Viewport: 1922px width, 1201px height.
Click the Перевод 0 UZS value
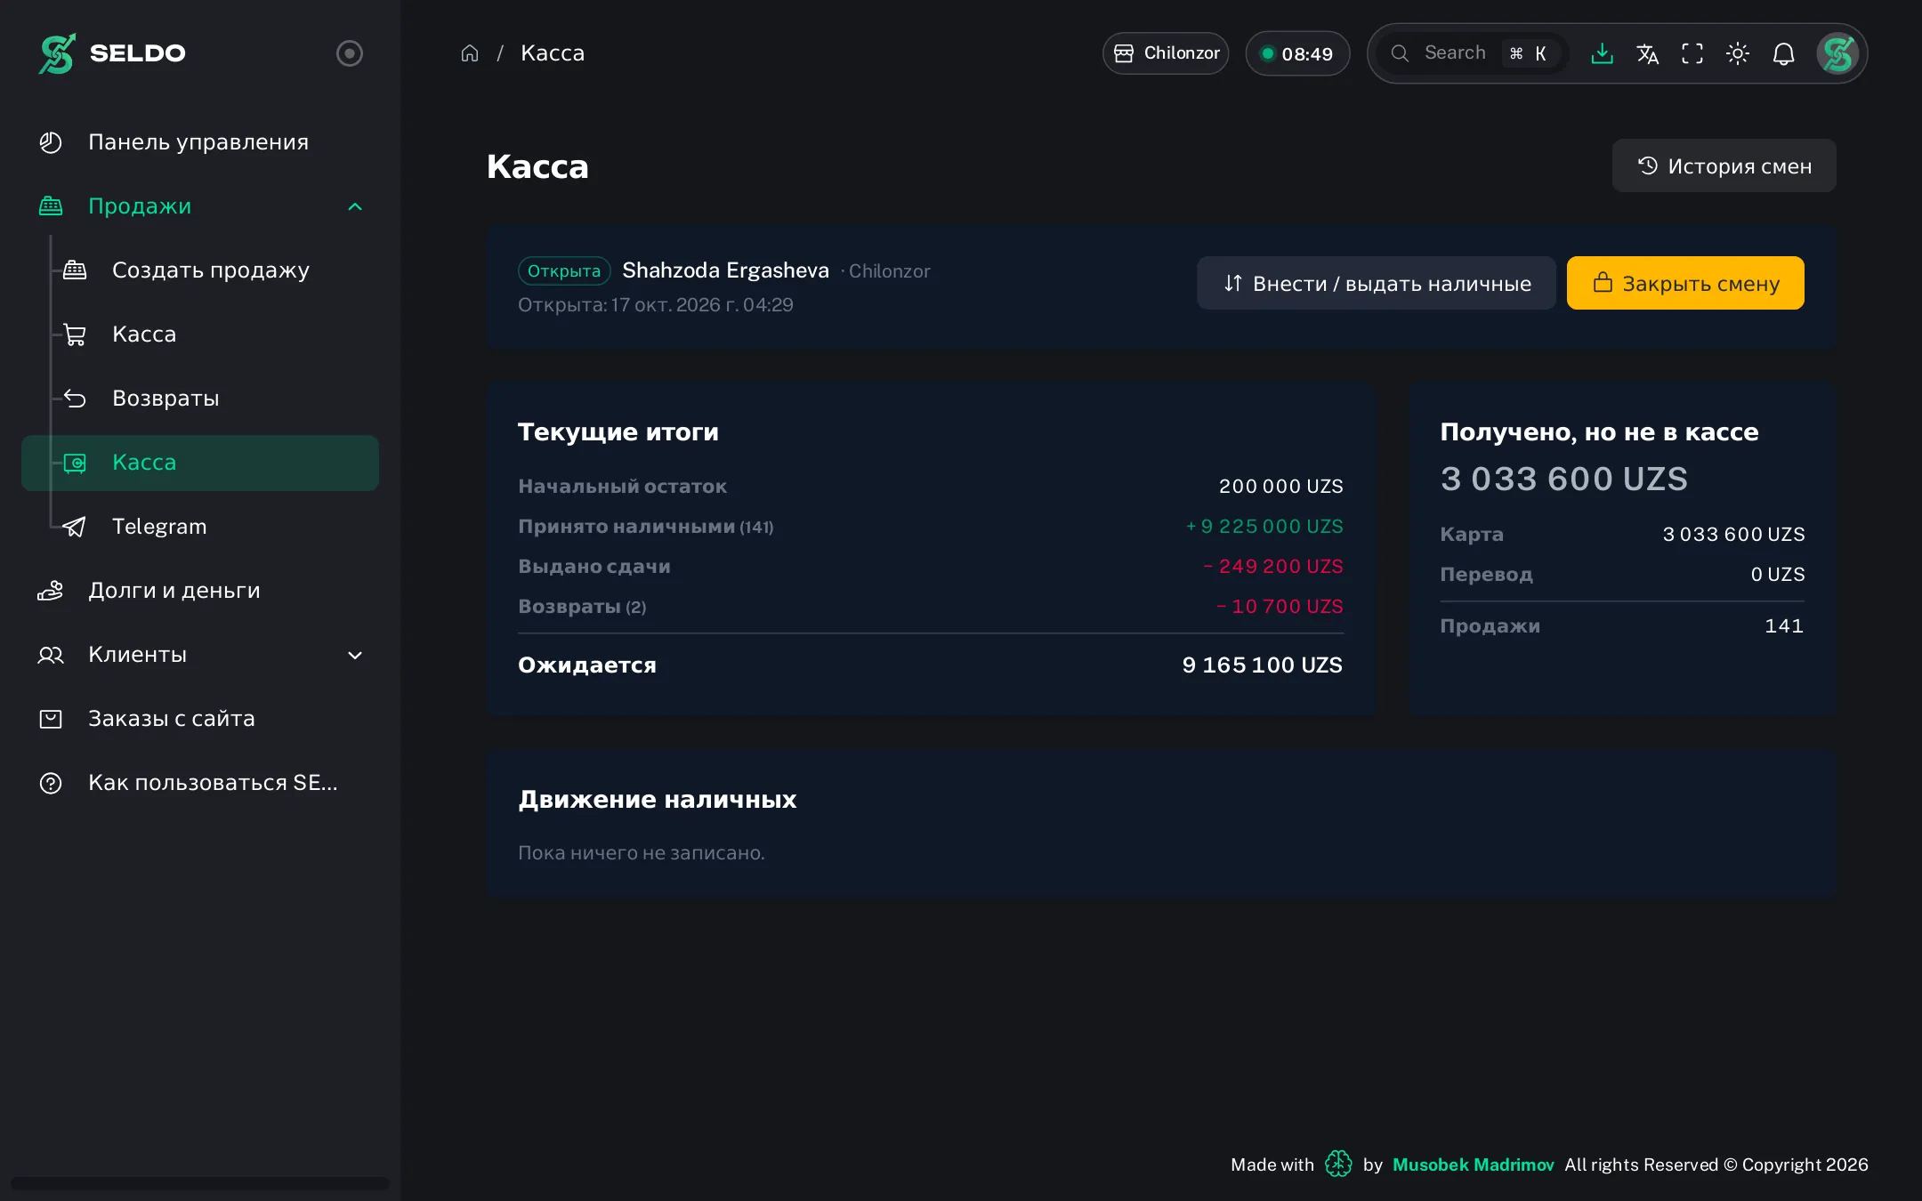point(1778,575)
